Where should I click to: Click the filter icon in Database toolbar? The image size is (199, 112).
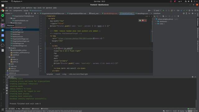pyautogui.click(x=178, y=16)
